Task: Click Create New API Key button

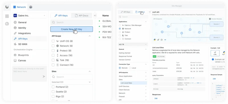Action: pyautogui.click(x=72, y=29)
